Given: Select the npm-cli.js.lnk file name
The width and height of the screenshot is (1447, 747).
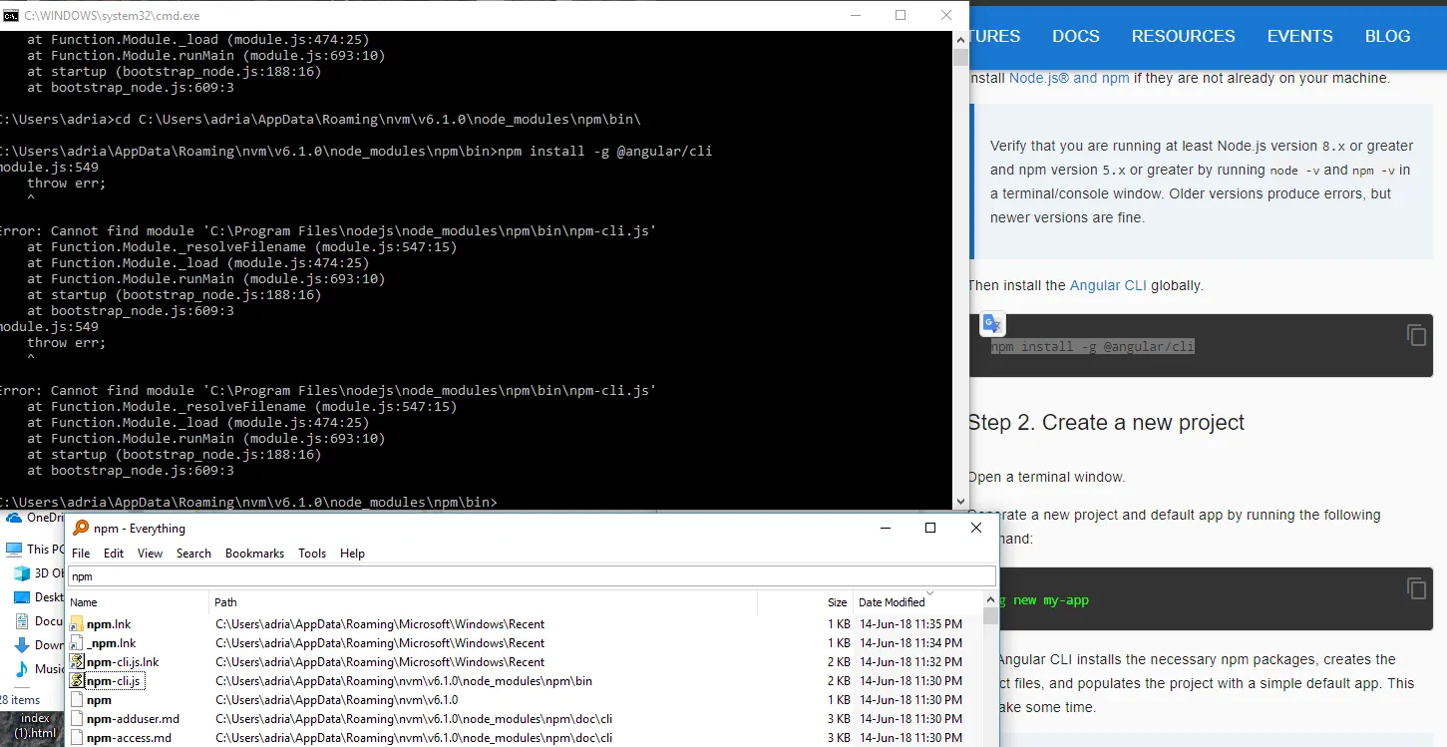Looking at the screenshot, I should tap(123, 662).
